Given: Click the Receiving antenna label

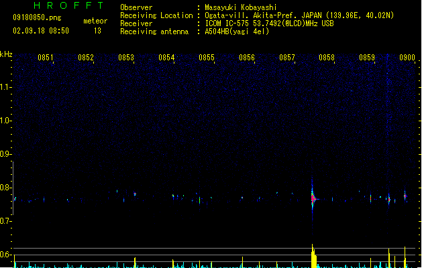Looking at the screenshot, I should tap(154, 31).
